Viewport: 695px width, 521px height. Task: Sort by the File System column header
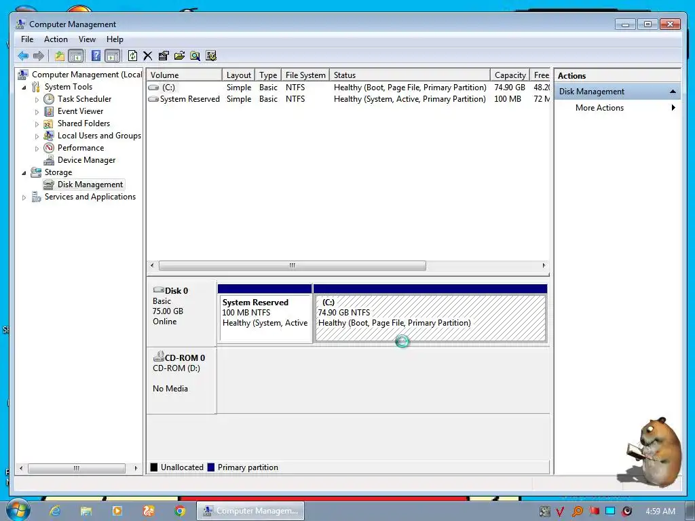(305, 75)
